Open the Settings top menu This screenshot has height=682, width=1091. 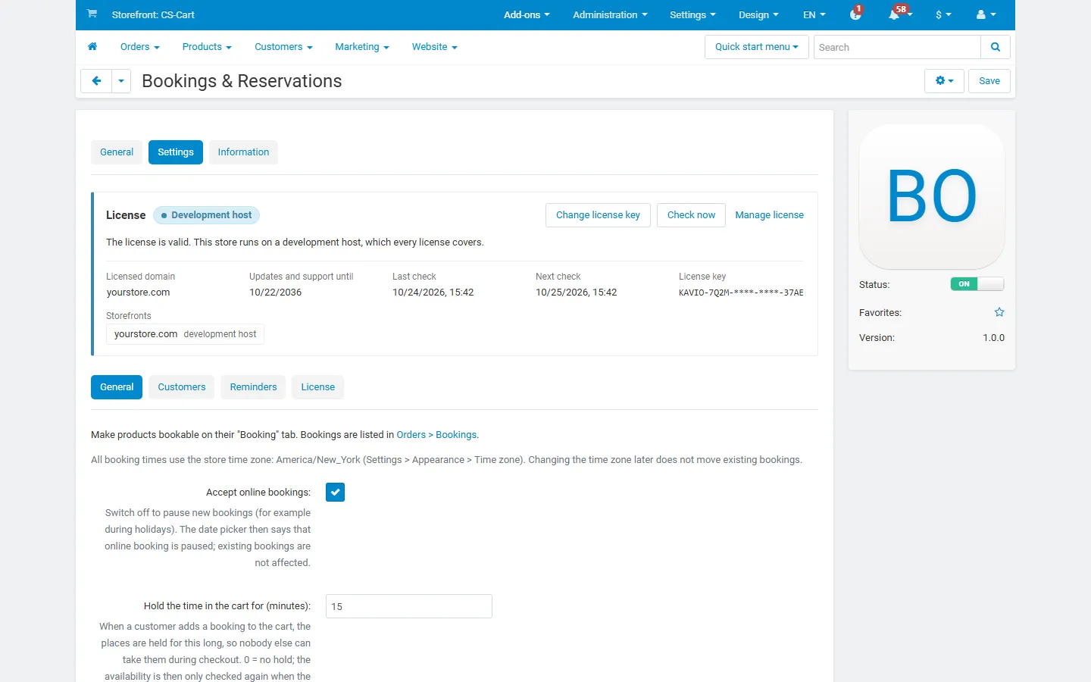tap(692, 14)
